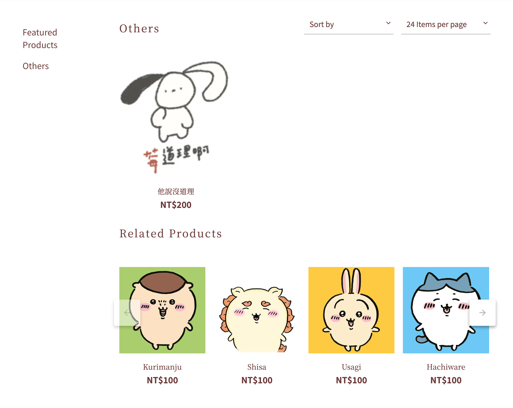Screen dimensions: 513x408
Task: Click the Sort by label text
Action: (322, 24)
